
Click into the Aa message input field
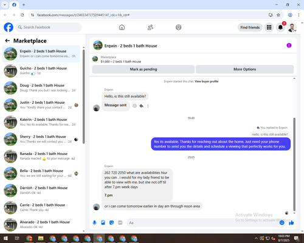(202, 223)
